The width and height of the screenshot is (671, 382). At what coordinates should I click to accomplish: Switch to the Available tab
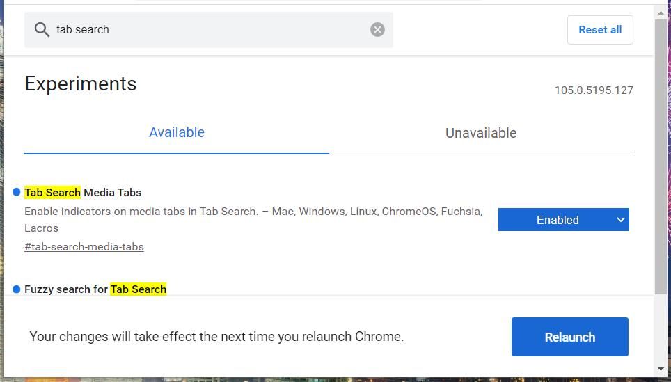point(177,133)
